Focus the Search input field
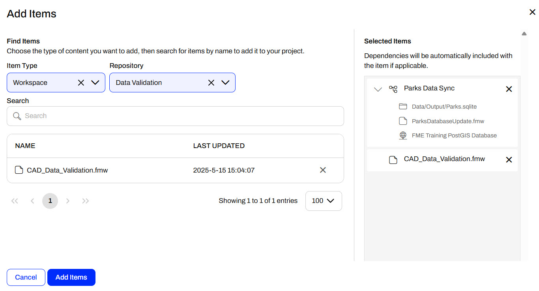Viewport: 539px width, 291px height. (x=175, y=116)
